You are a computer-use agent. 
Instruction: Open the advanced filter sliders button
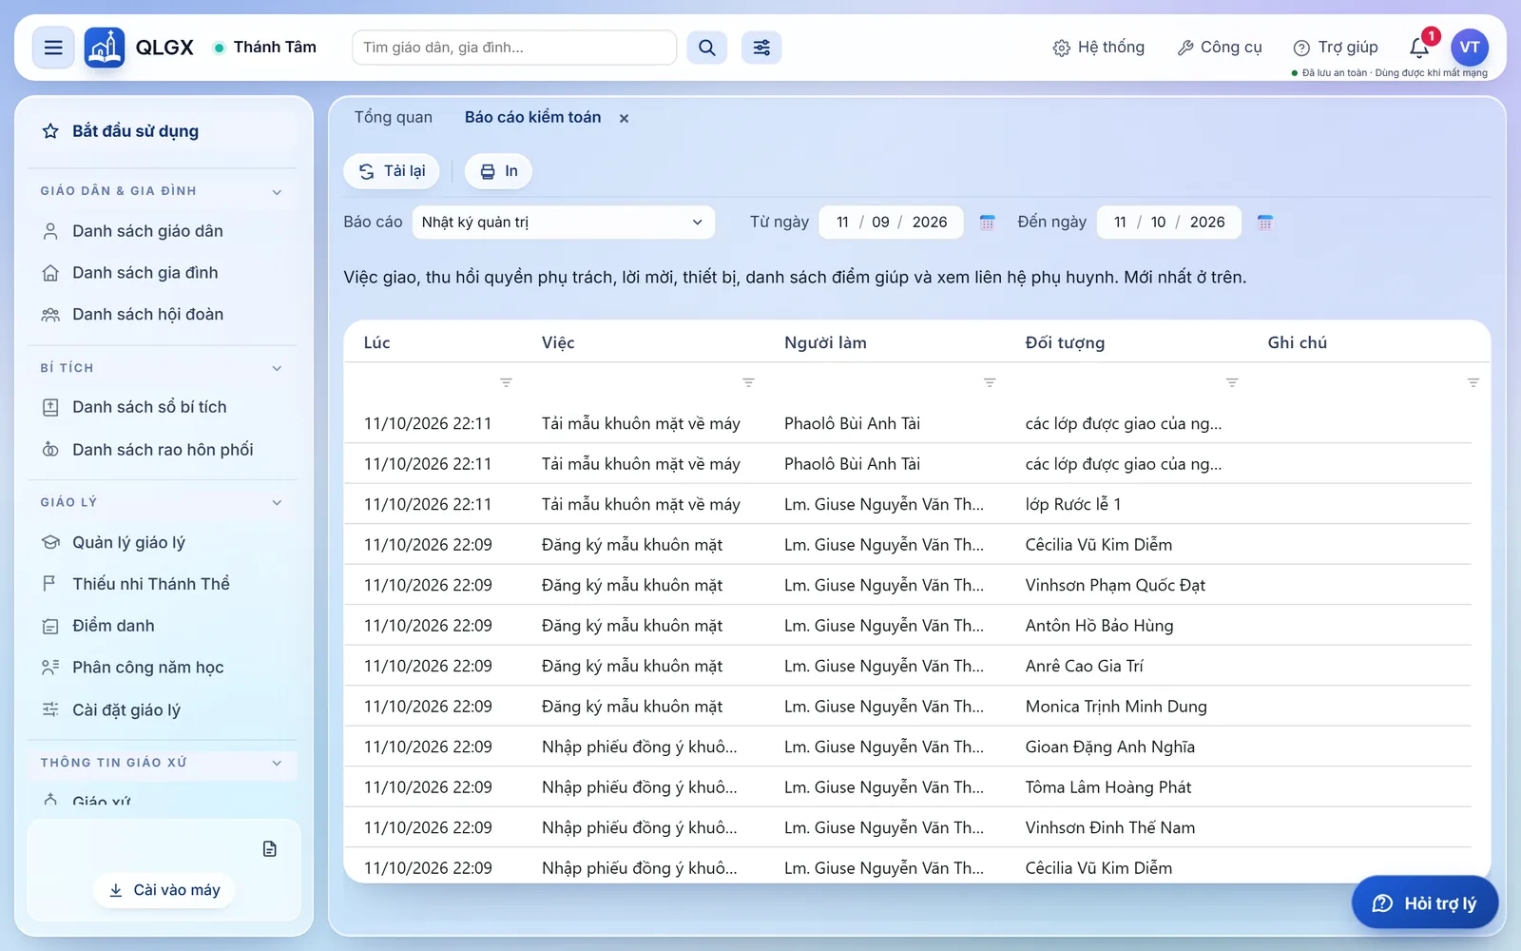tap(761, 48)
